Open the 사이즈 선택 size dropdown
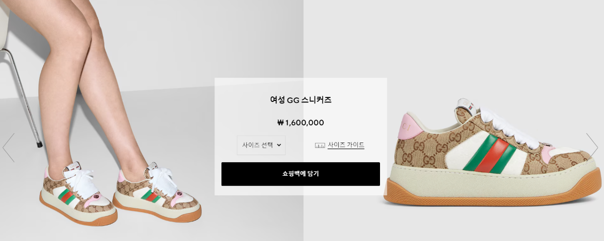This screenshot has height=241, width=604. [261, 145]
